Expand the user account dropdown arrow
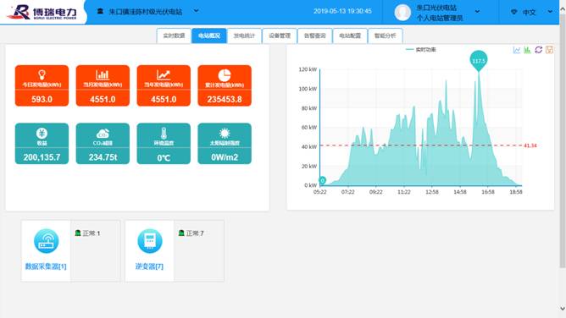This screenshot has width=566, height=318. (x=477, y=12)
